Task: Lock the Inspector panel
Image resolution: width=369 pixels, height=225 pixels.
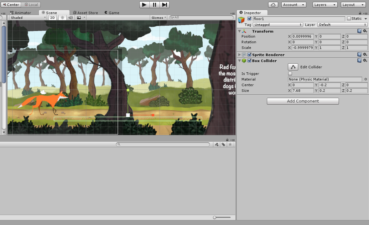Action: [360, 13]
